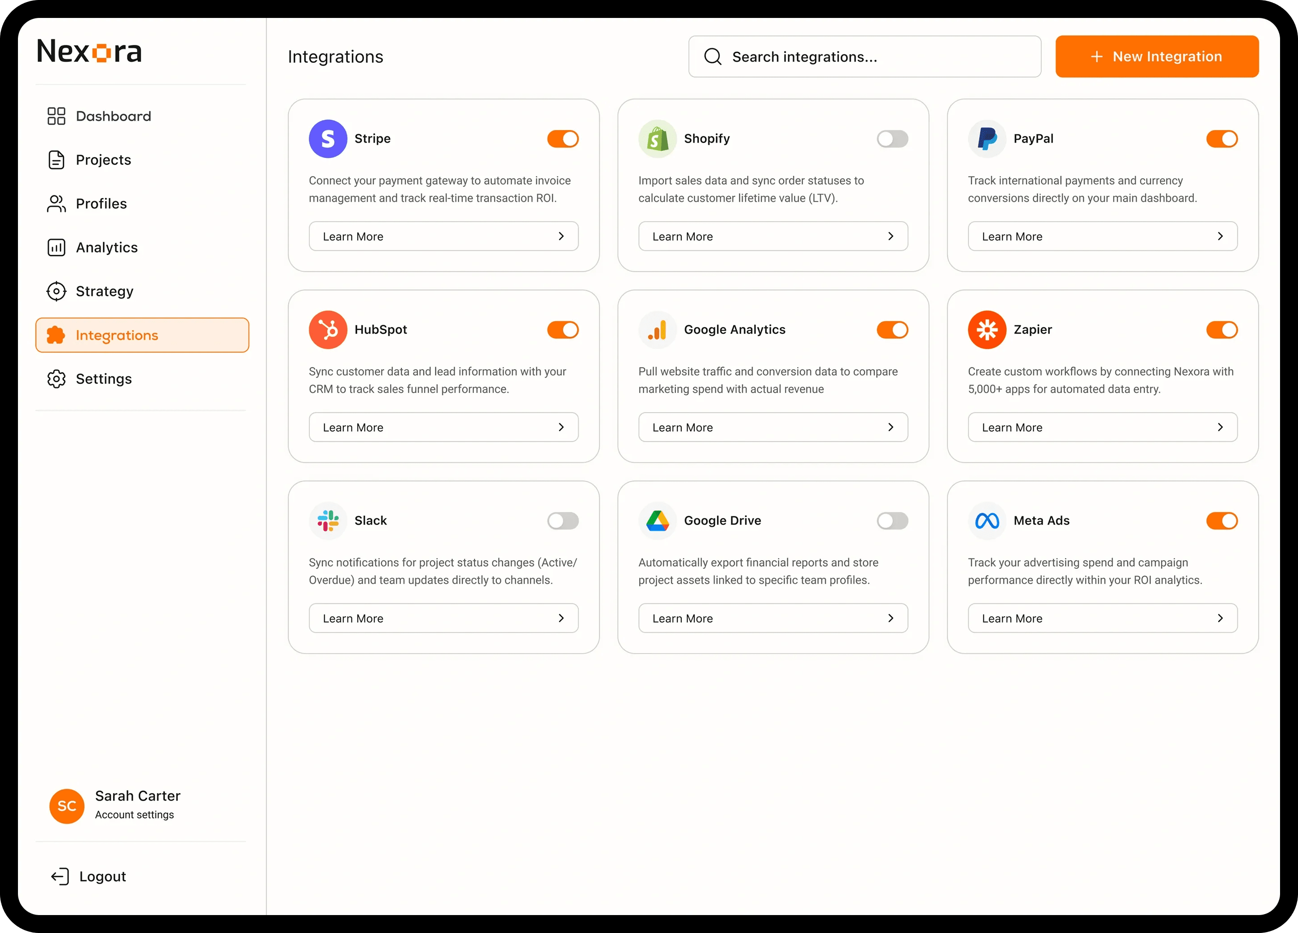Click the chevron in HubSpot Learn More
Viewport: 1298px width, 933px height.
pos(561,427)
